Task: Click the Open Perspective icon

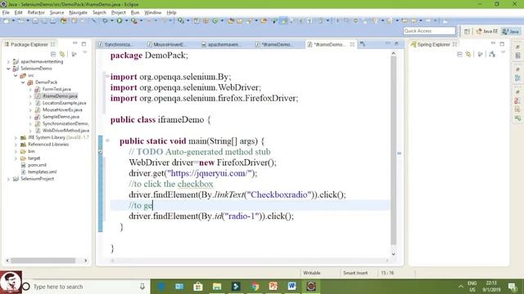Action: (x=467, y=31)
